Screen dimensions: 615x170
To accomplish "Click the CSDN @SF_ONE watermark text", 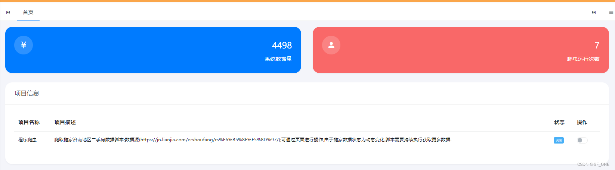I will (x=593, y=164).
